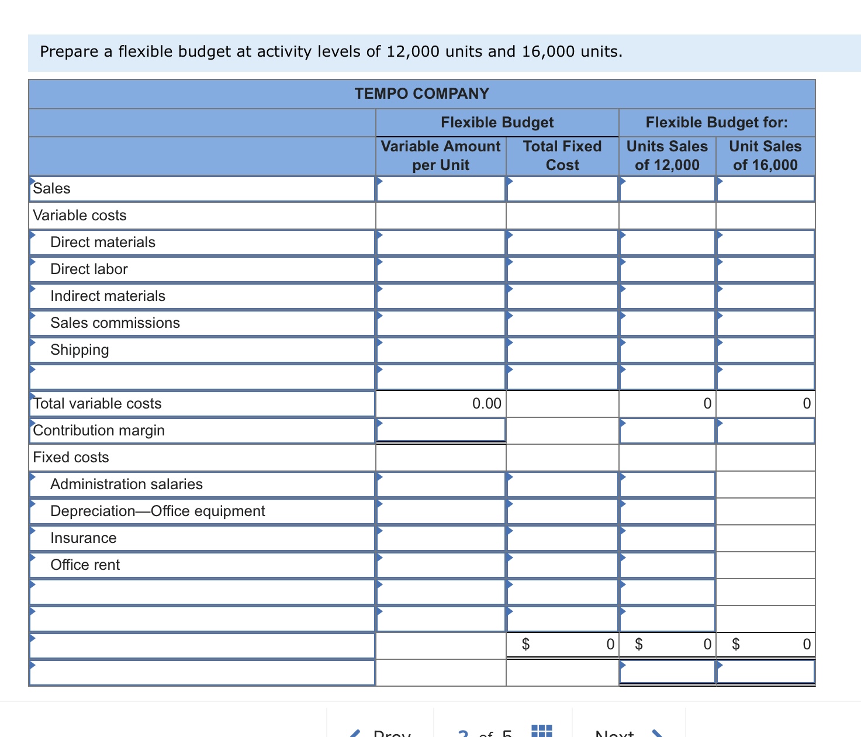This screenshot has height=737, width=861.
Task: Click Direct labor 16,000 units cell
Action: pyautogui.click(x=766, y=269)
